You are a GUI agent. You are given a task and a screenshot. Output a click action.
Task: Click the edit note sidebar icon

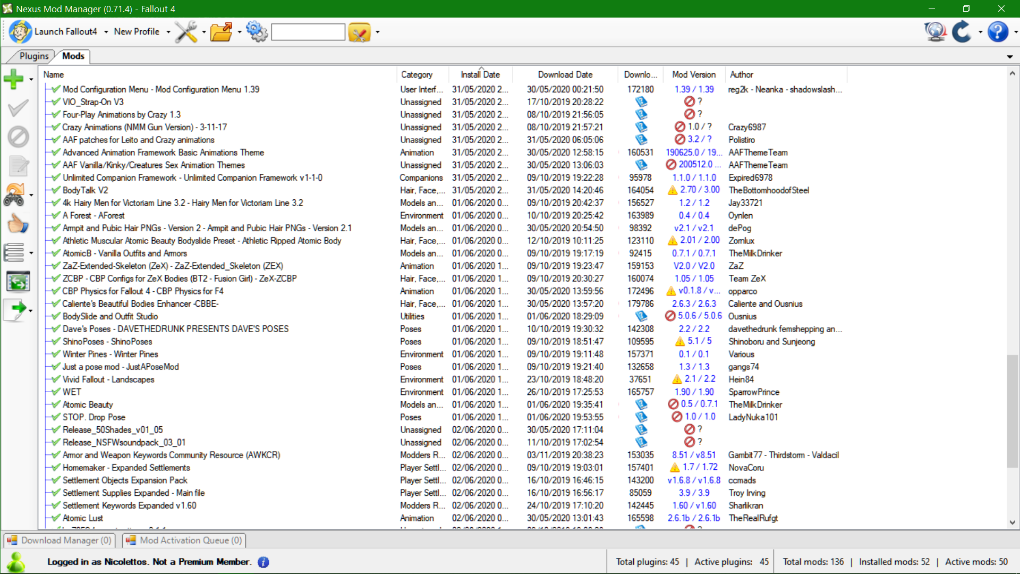[19, 166]
